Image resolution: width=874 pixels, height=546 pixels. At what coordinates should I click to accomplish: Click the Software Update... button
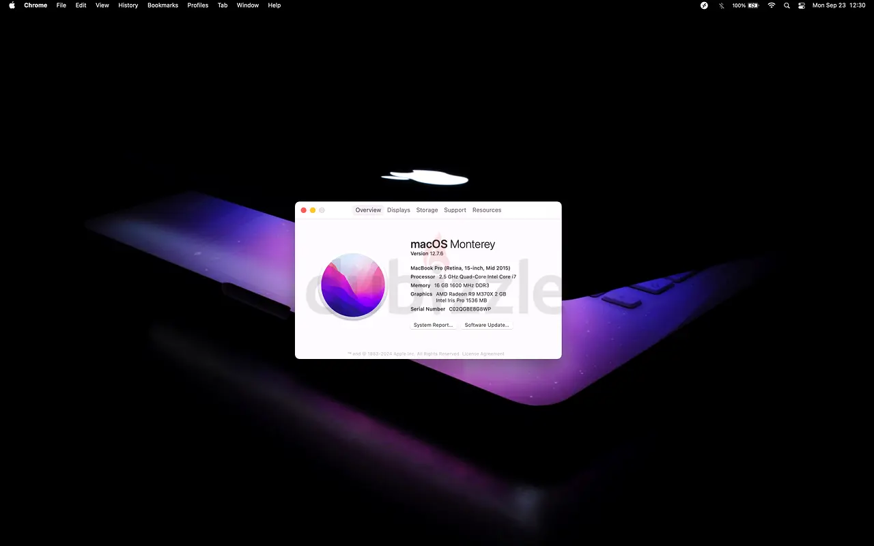click(487, 325)
